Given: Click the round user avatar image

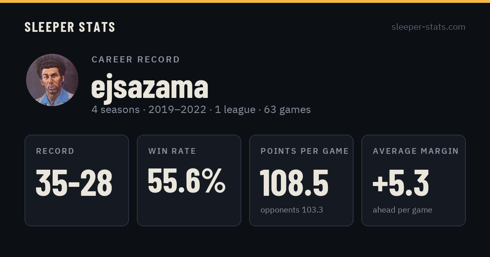Looking at the screenshot, I should pyautogui.click(x=52, y=80).
